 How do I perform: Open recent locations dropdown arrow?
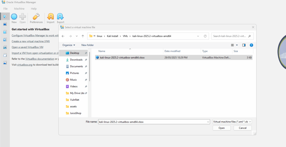coord(77,36)
